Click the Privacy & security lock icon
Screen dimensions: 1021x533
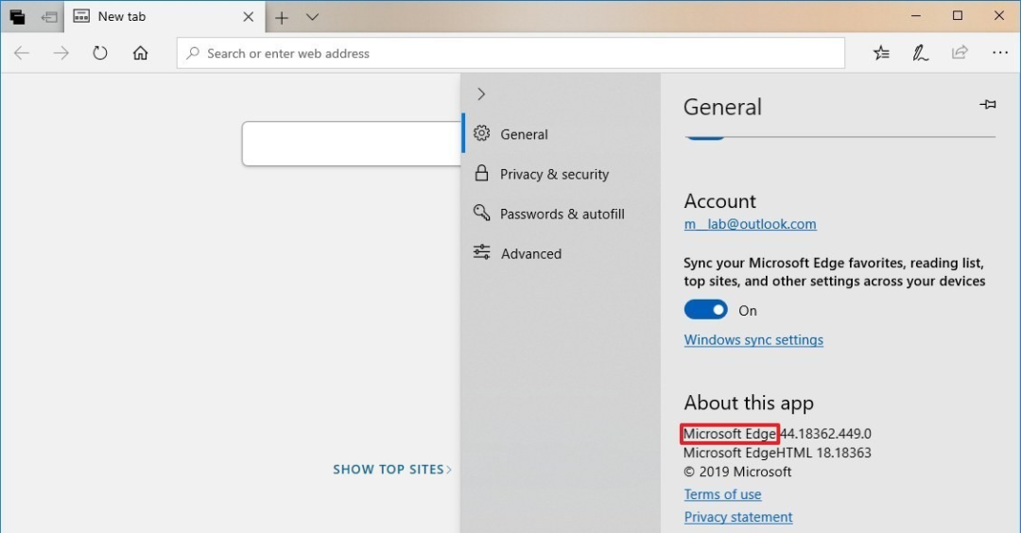tap(481, 172)
